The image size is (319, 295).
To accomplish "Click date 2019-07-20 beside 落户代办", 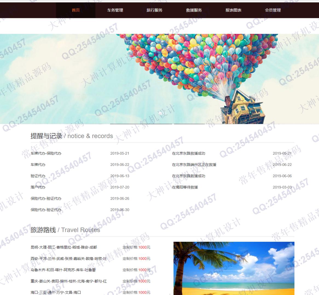I will coord(120,187).
